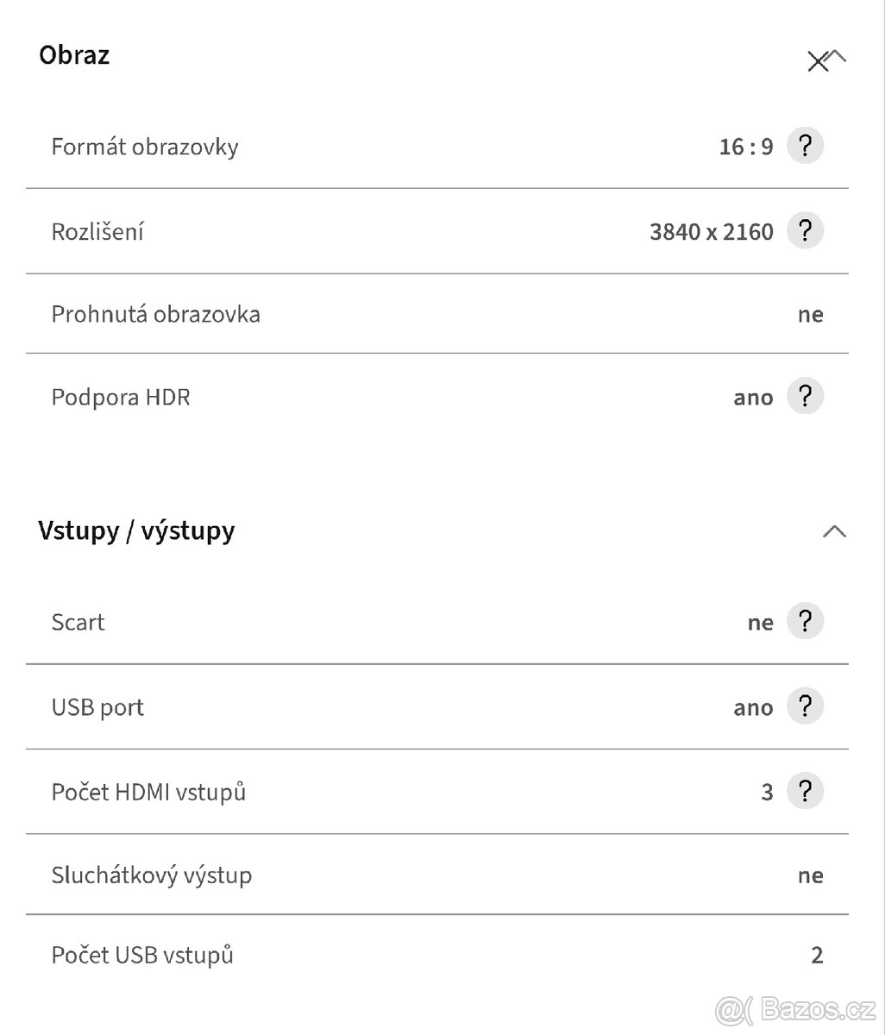Collapse the Vstupy / výstupy section
This screenshot has width=885, height=1035.
pos(834,531)
